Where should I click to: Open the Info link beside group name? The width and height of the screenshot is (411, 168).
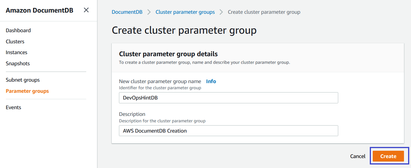(x=211, y=81)
